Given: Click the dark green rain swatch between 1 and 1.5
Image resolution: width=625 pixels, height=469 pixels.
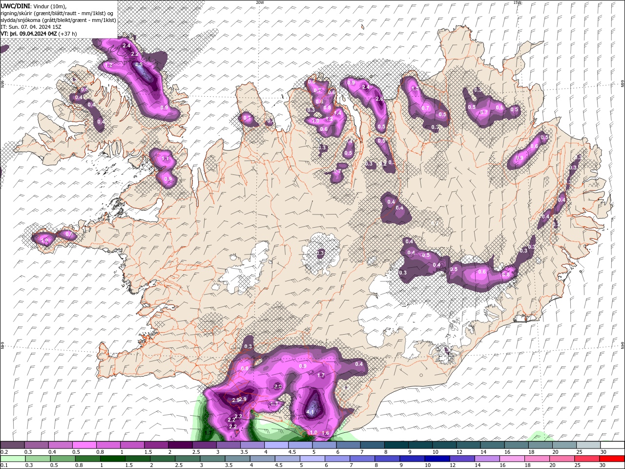Looking at the screenshot, I should click(x=112, y=459).
